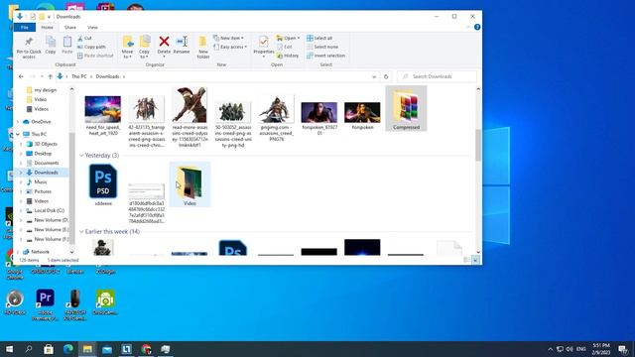Select the need_for_speed_heat_art thumbnail
635x357 pixels.
pyautogui.click(x=103, y=109)
